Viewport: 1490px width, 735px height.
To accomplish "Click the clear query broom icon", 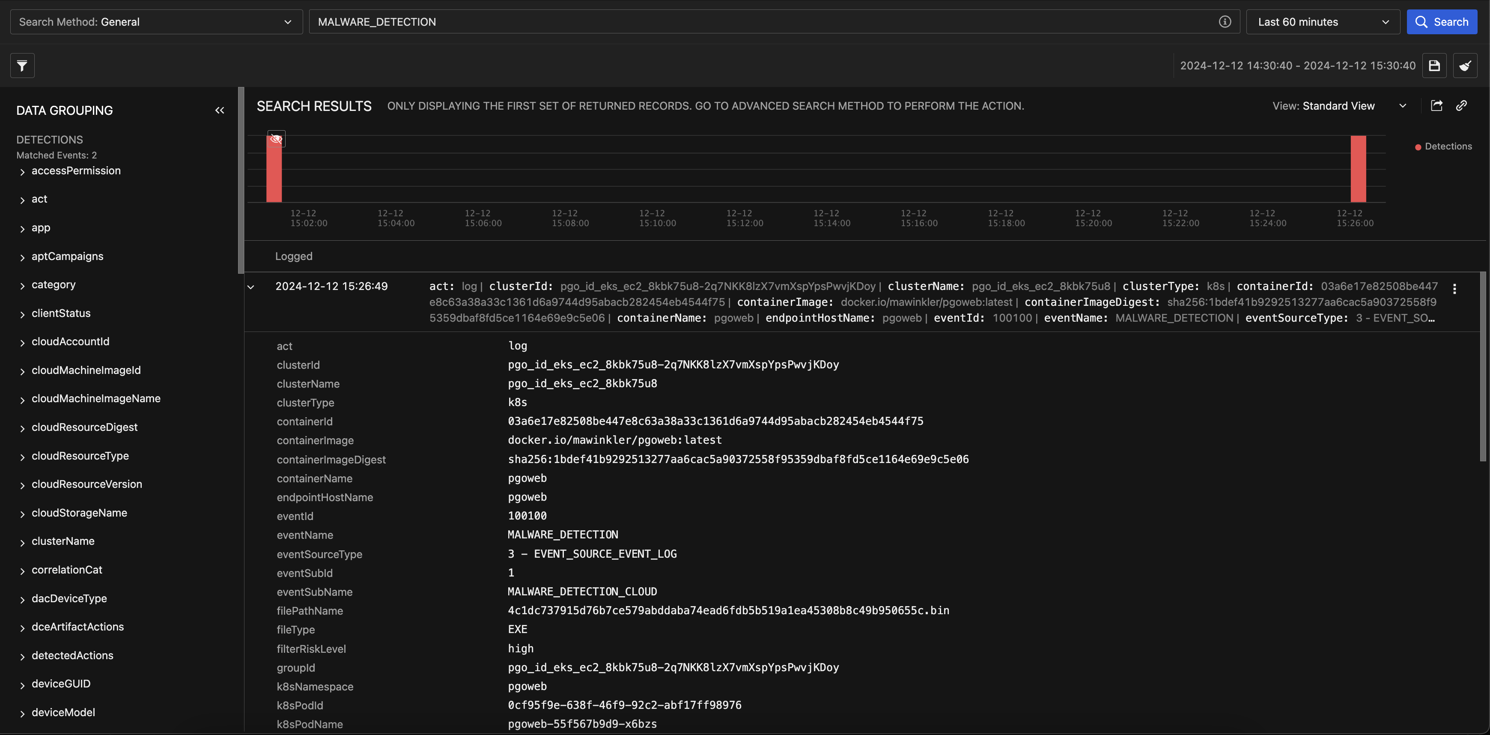I will tap(1465, 66).
